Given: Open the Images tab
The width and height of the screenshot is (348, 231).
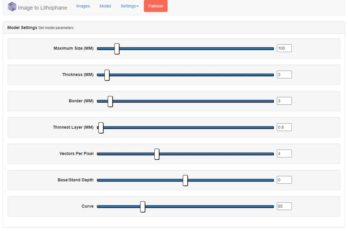Looking at the screenshot, I should click(83, 6).
